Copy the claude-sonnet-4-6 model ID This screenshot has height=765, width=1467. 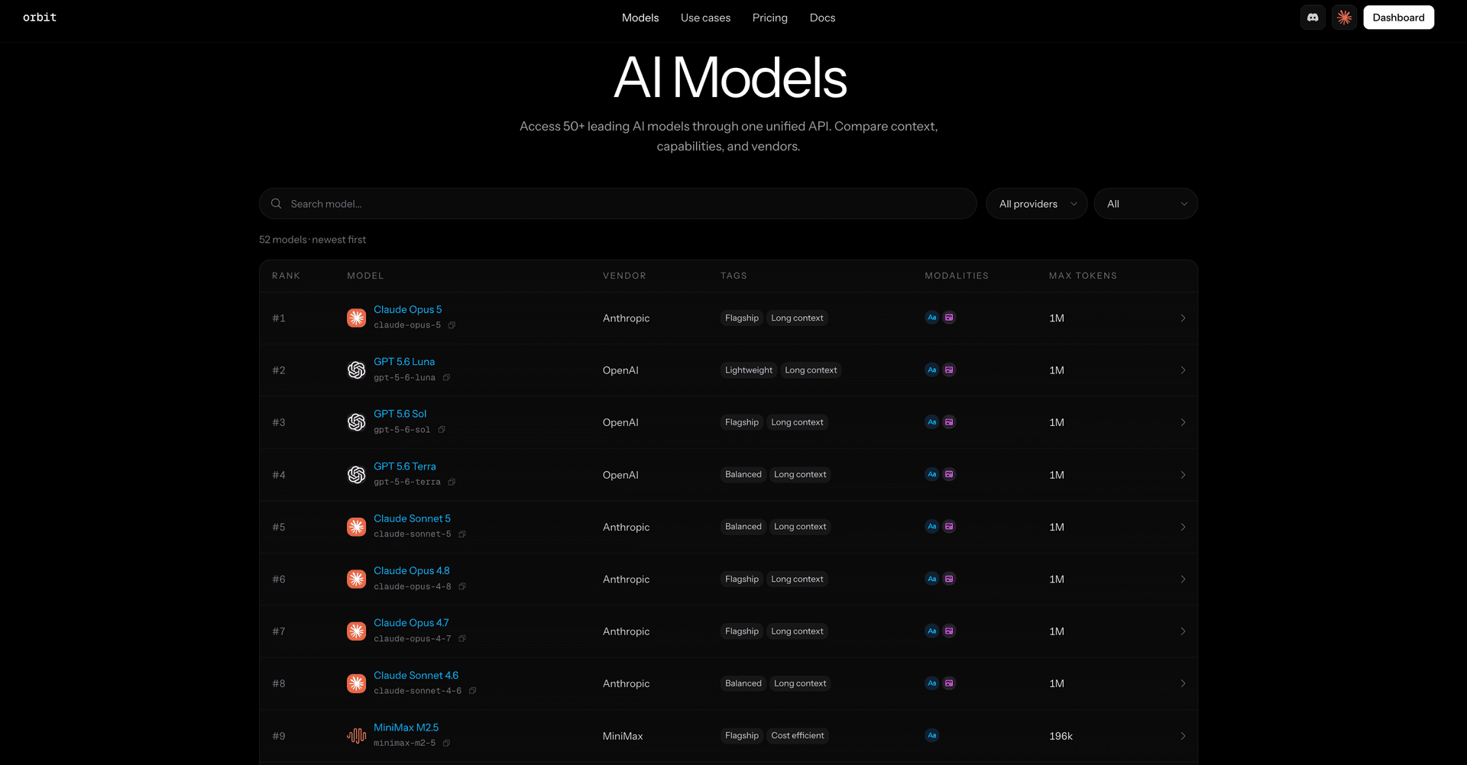click(x=472, y=691)
